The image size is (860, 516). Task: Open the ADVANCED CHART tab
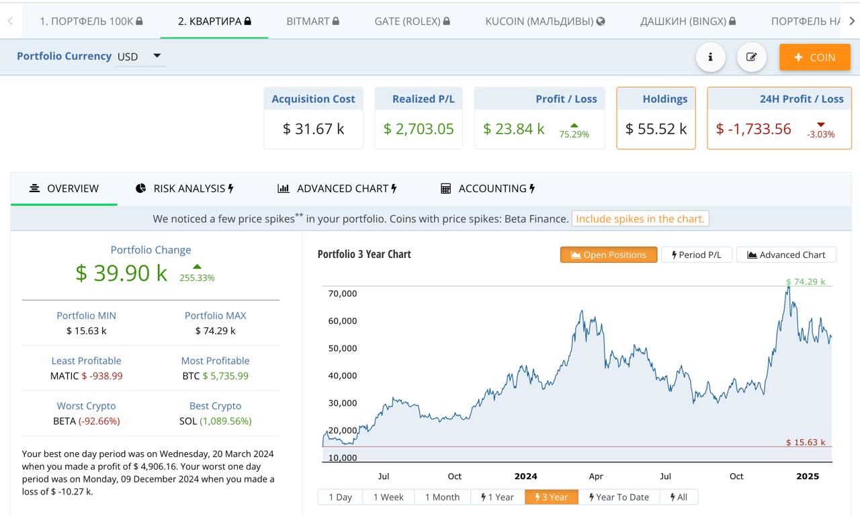tap(337, 189)
